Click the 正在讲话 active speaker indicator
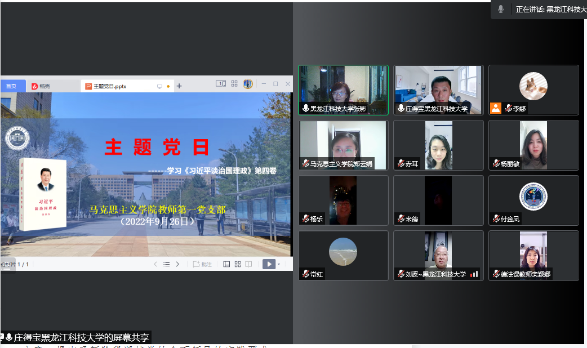 pos(539,10)
